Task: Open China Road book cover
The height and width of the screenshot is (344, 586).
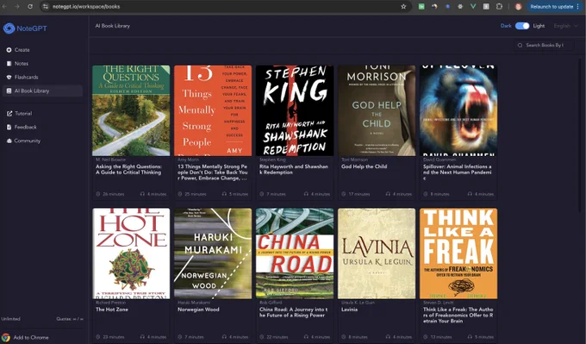Action: pos(295,253)
